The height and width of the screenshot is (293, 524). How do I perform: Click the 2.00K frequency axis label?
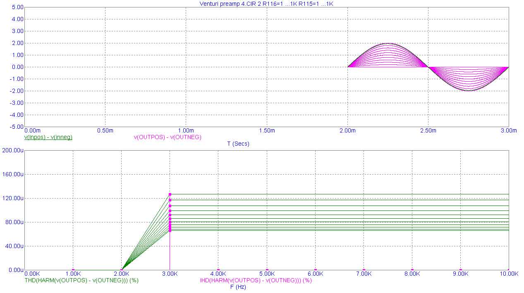click(x=122, y=274)
